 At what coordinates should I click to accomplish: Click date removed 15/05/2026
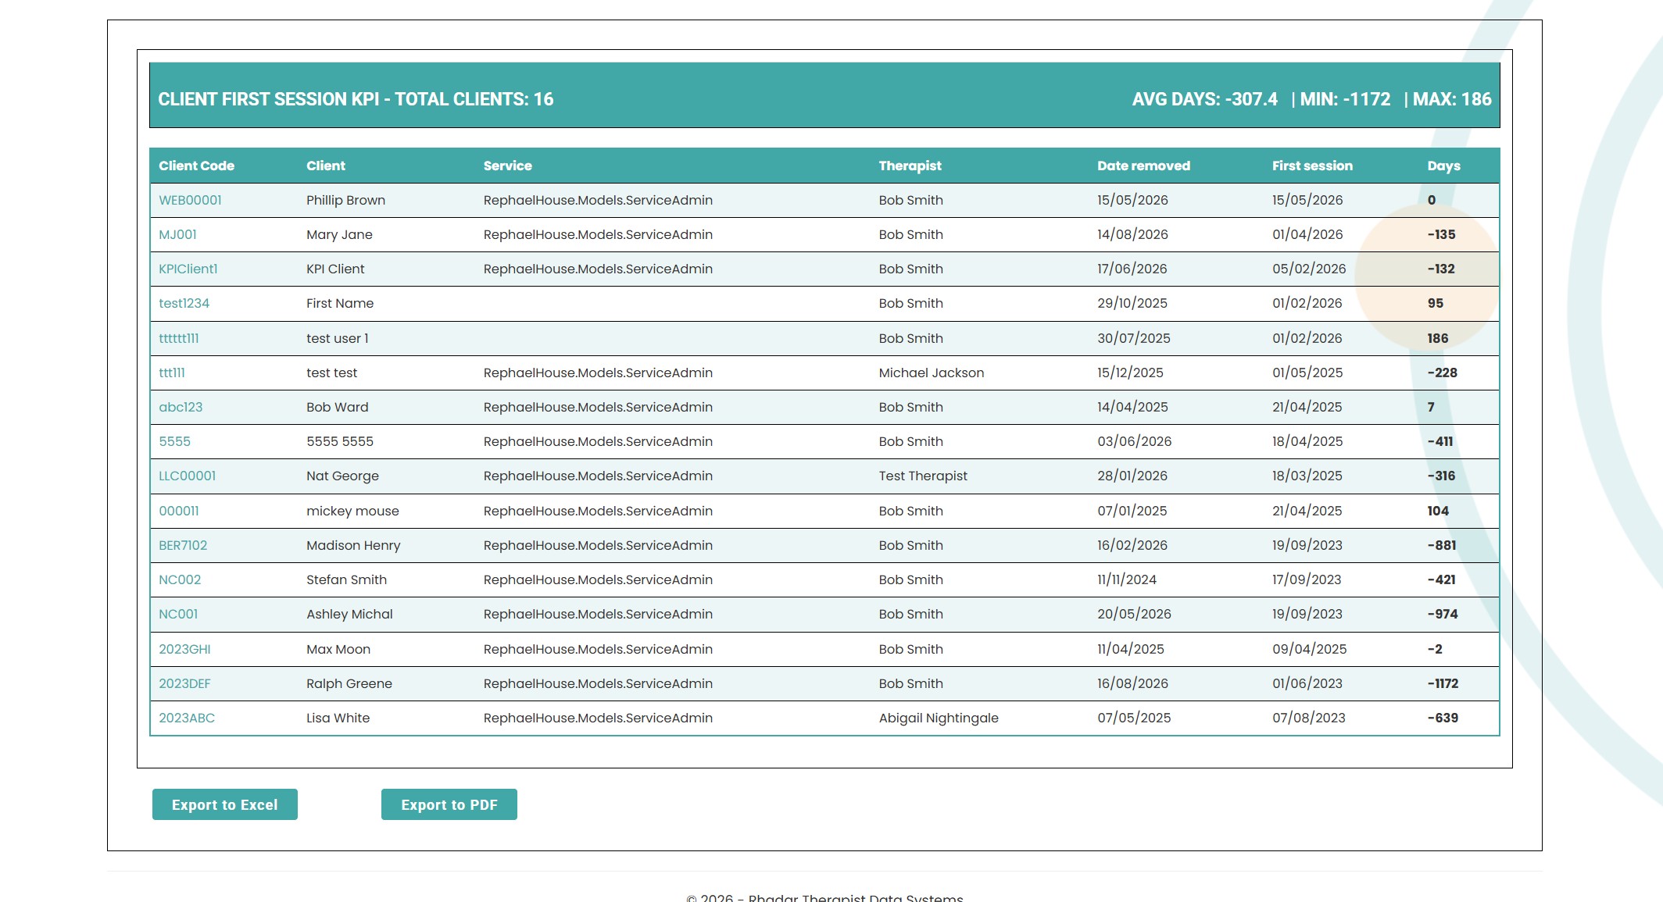(1132, 200)
